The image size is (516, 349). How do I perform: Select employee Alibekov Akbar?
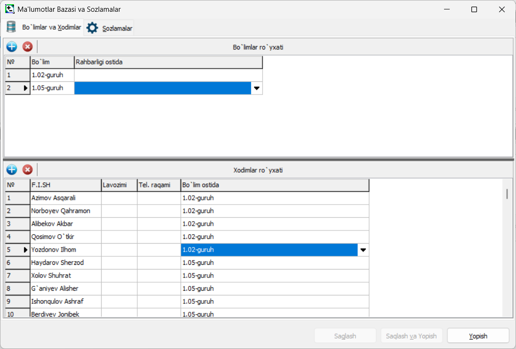66,224
